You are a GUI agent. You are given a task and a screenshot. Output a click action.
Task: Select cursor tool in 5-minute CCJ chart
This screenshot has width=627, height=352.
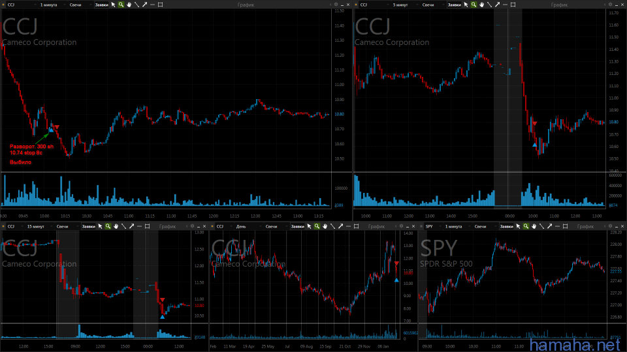(466, 5)
